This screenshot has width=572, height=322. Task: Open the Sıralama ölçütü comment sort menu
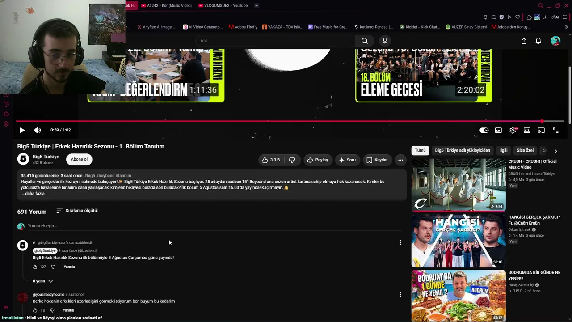coord(77,211)
